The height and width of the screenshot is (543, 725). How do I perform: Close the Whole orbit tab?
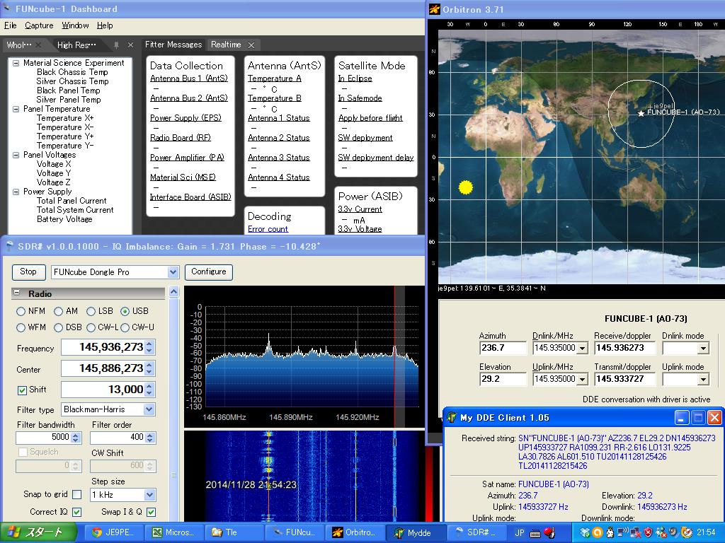coord(38,45)
